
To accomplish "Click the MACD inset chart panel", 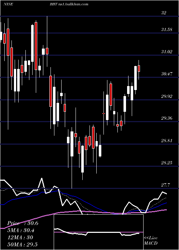I will (98, 232).
